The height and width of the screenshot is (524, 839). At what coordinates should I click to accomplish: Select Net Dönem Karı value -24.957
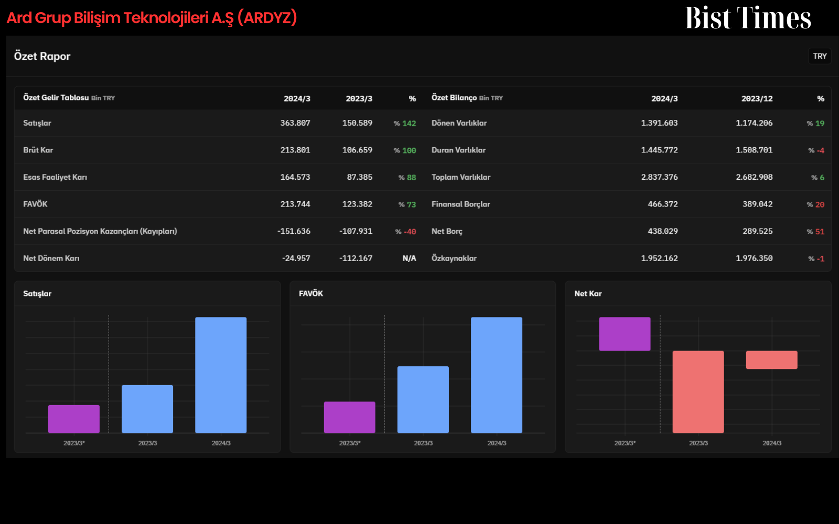296,258
